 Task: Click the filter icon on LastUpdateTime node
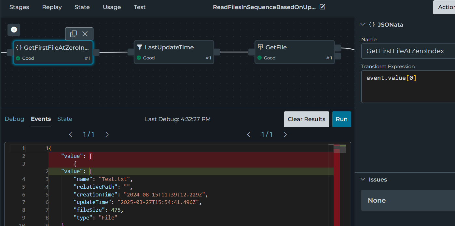(140, 47)
